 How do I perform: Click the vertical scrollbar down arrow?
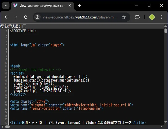point(166,122)
